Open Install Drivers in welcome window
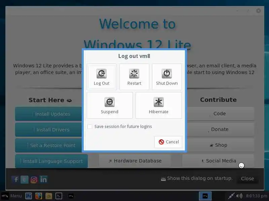The image size is (269, 201). pyautogui.click(x=48, y=130)
